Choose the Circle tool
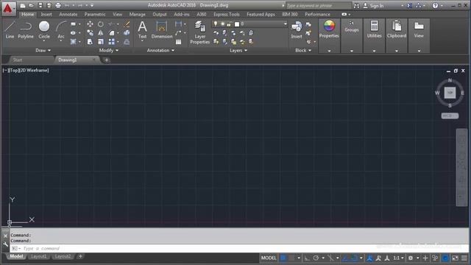This screenshot has height=265, width=471. tap(44, 30)
